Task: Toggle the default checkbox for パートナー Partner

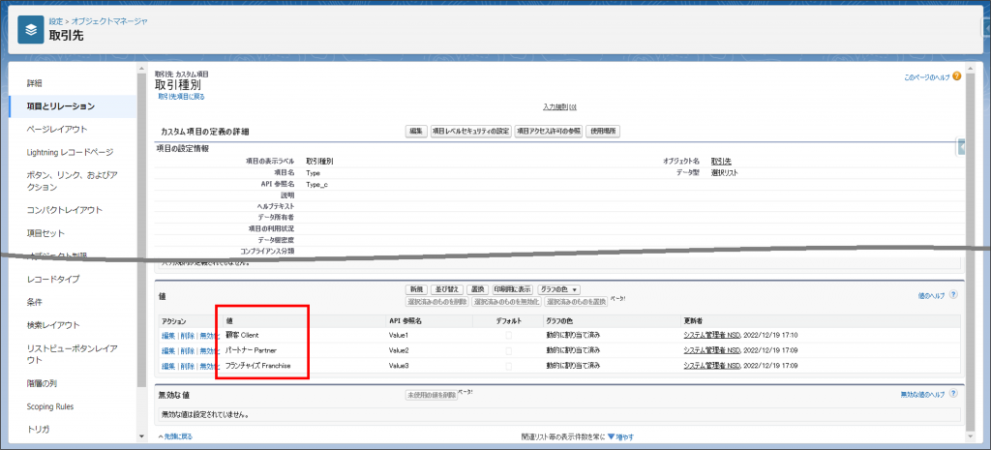Action: pyautogui.click(x=509, y=350)
